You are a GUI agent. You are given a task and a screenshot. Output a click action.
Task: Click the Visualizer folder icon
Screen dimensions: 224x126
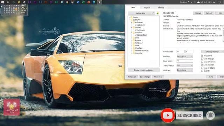[134, 48]
